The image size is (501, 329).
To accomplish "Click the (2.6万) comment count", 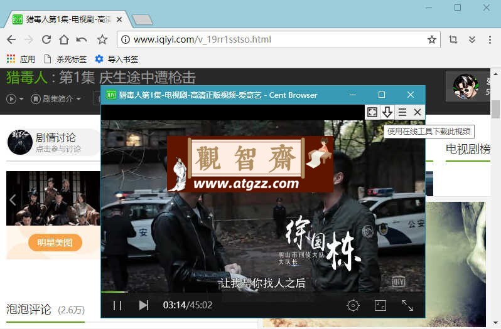I will pos(71,310).
